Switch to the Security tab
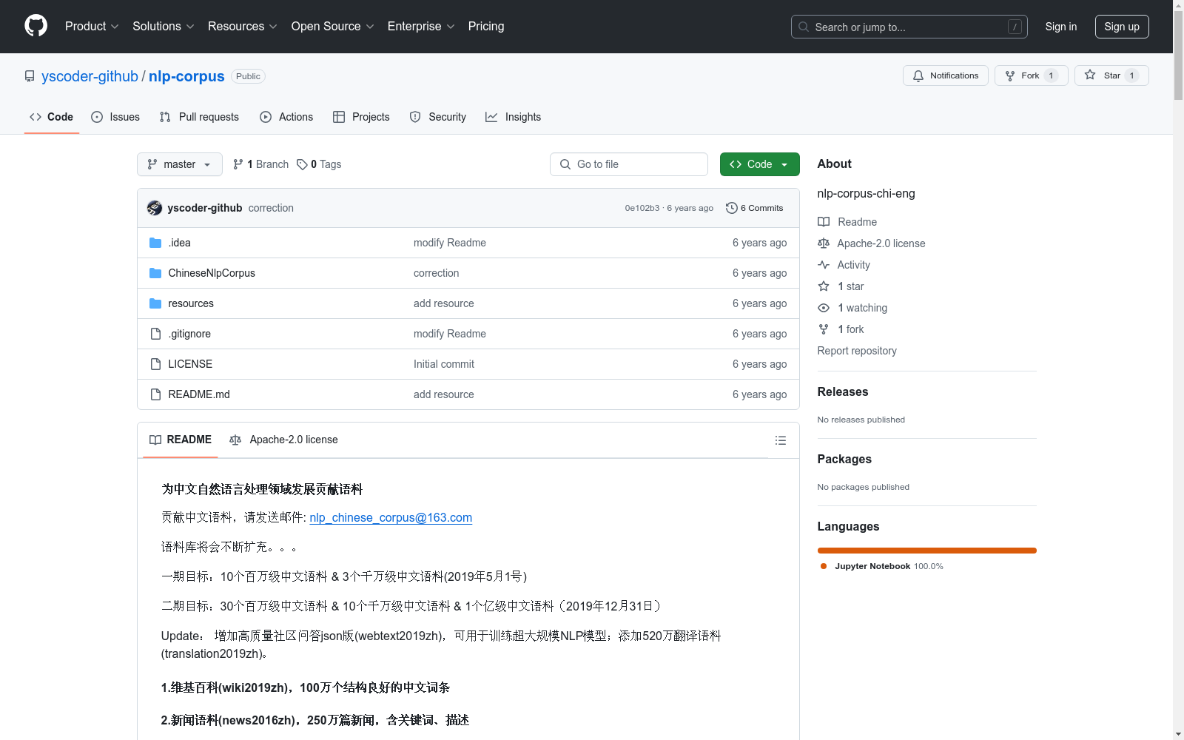 coord(438,117)
